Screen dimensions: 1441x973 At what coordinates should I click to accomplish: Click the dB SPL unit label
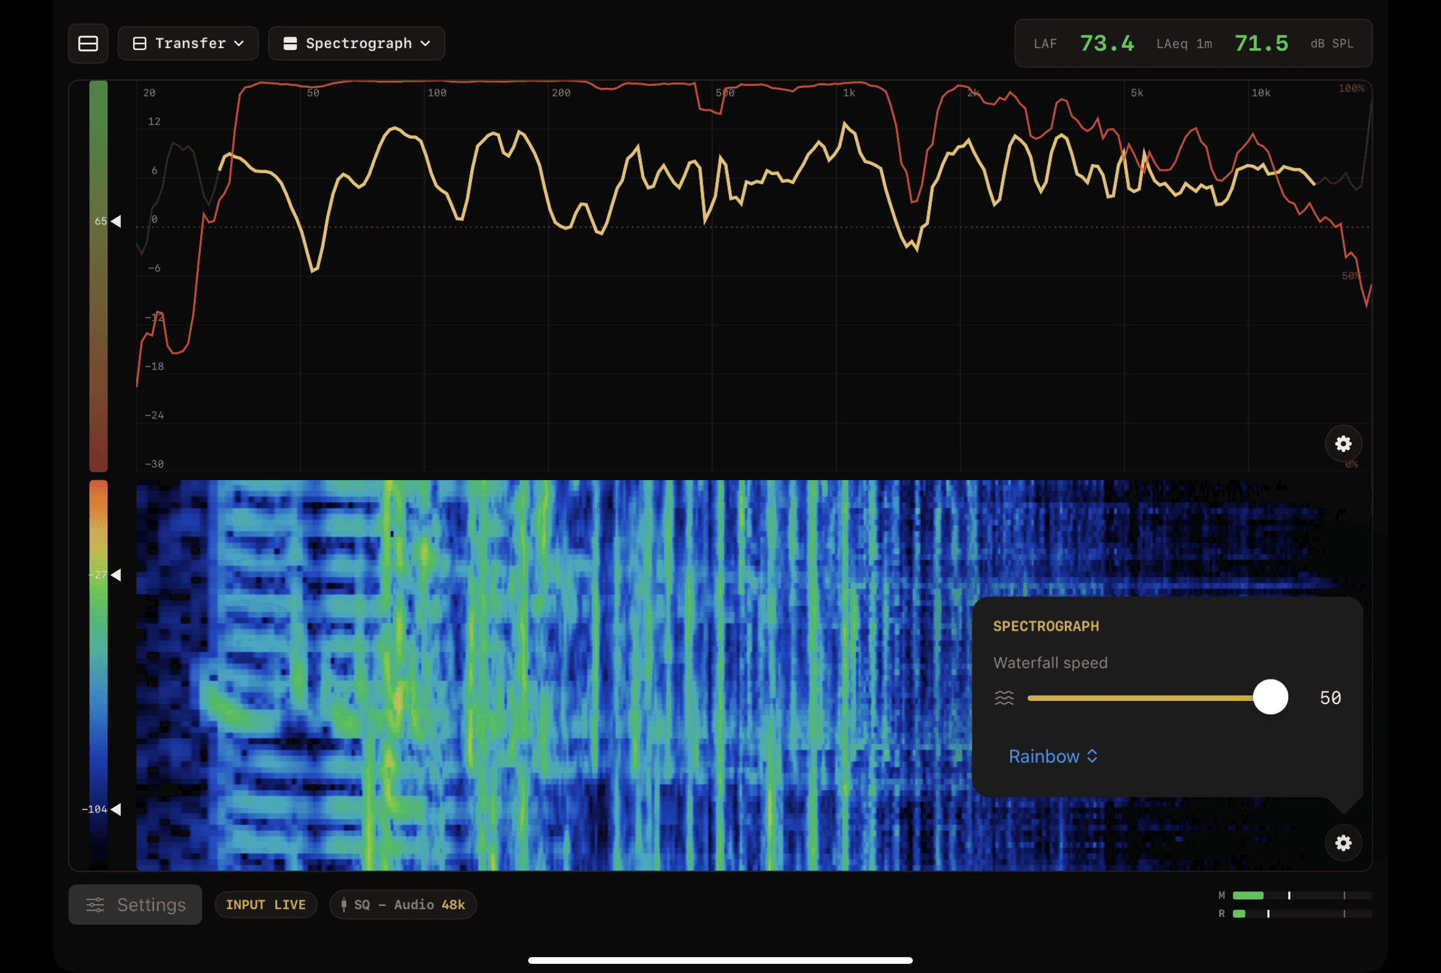[1332, 43]
